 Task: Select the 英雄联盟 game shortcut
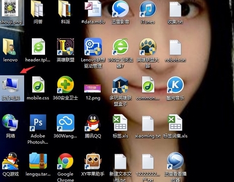pyautogui.click(x=66, y=46)
